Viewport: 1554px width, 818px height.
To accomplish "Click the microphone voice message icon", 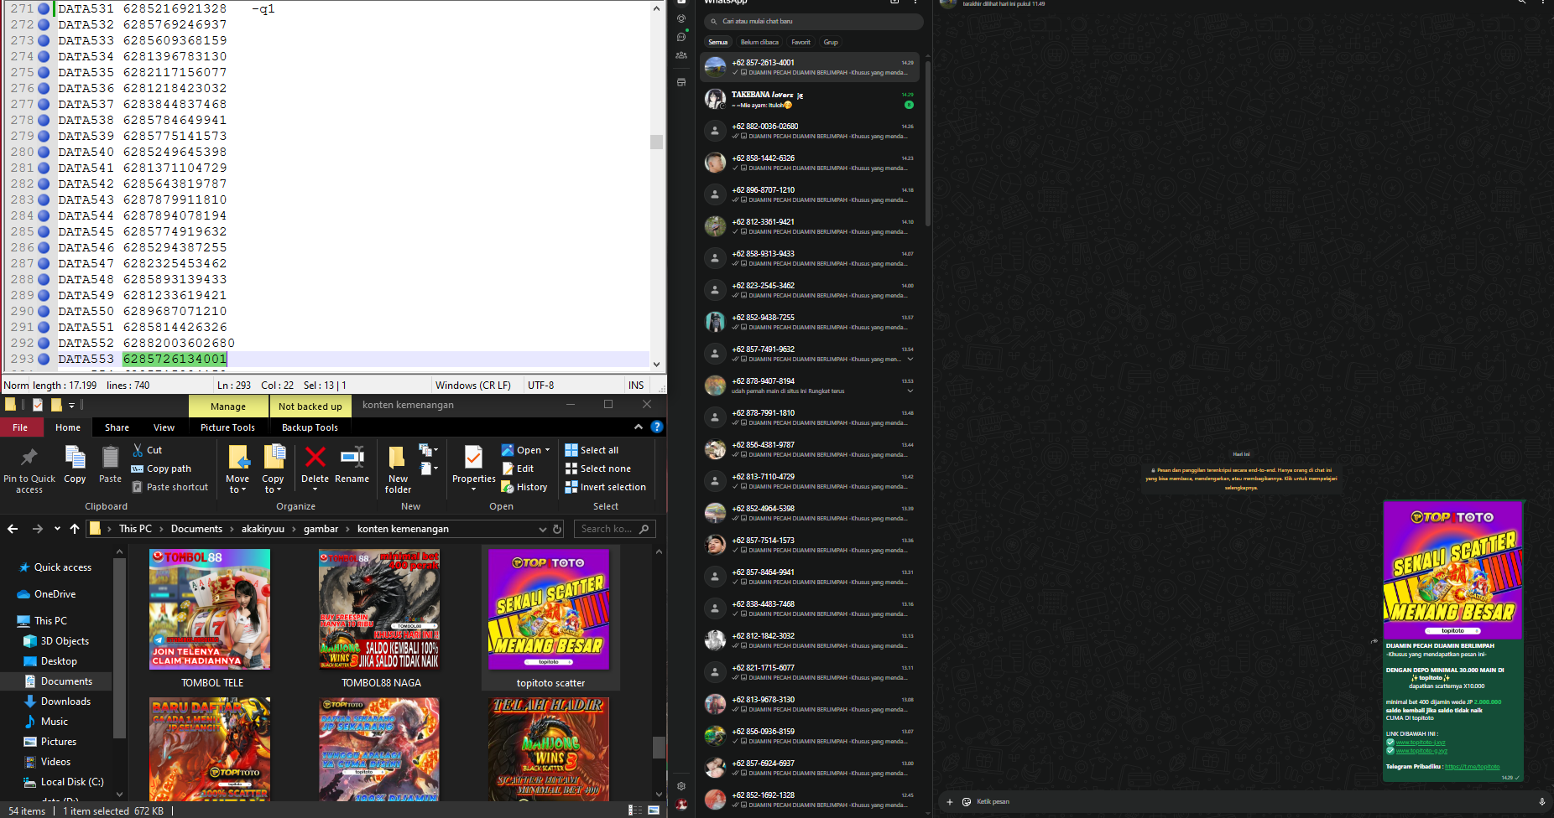I will pyautogui.click(x=1542, y=802).
